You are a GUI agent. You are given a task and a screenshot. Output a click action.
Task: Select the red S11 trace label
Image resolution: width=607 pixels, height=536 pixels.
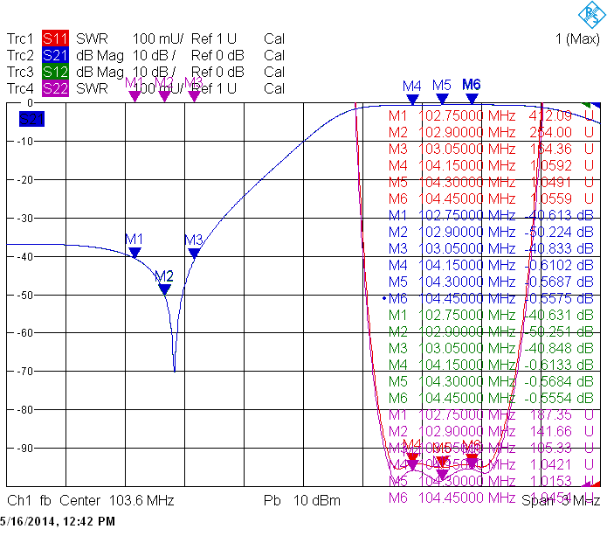click(x=55, y=38)
